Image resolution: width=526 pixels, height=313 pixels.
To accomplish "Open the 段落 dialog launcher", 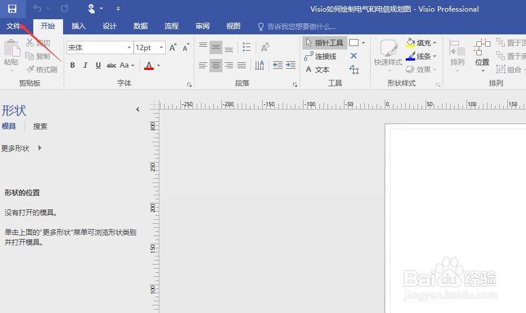I will 295,85.
